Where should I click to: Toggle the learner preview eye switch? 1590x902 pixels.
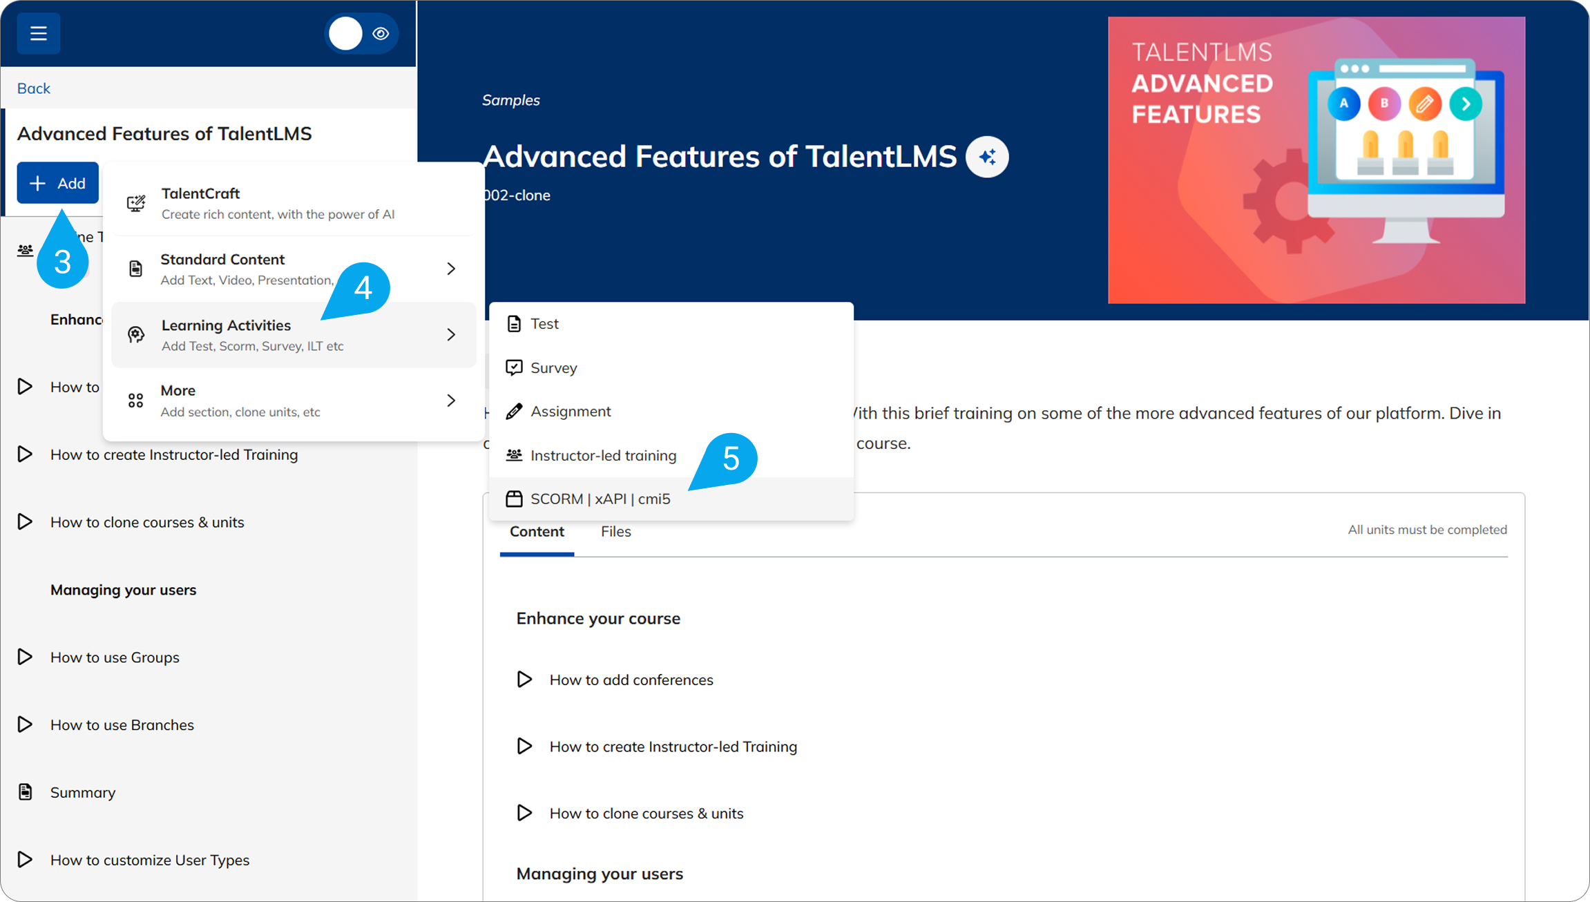click(x=361, y=33)
